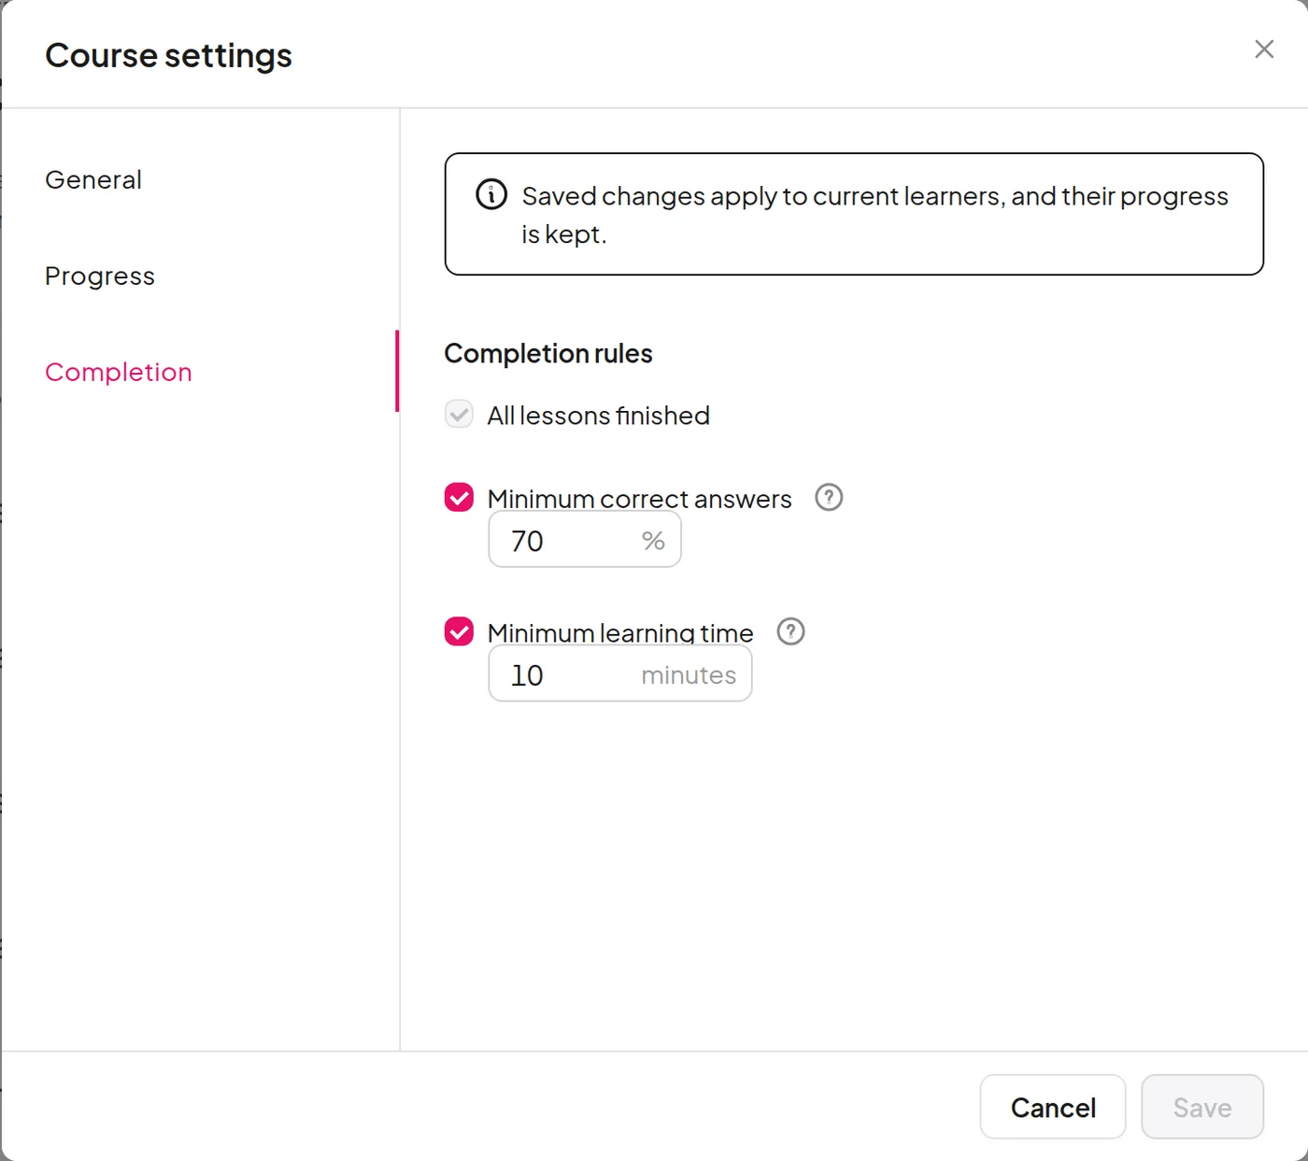The height and width of the screenshot is (1161, 1308).
Task: Click the info icon in the notice box
Action: pos(491,194)
